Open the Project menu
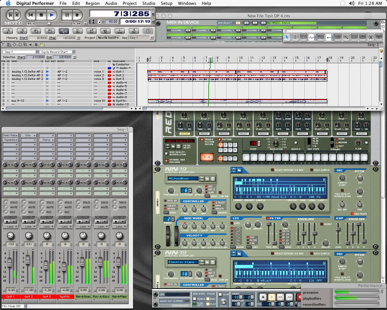The image size is (387, 310). pyautogui.click(x=130, y=3)
